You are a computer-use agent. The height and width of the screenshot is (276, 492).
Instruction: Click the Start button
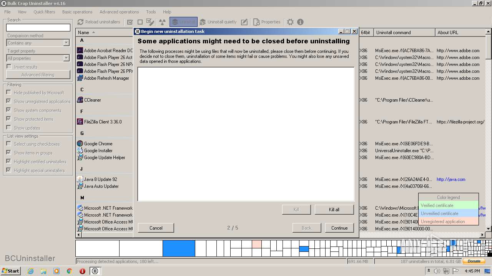10,271
